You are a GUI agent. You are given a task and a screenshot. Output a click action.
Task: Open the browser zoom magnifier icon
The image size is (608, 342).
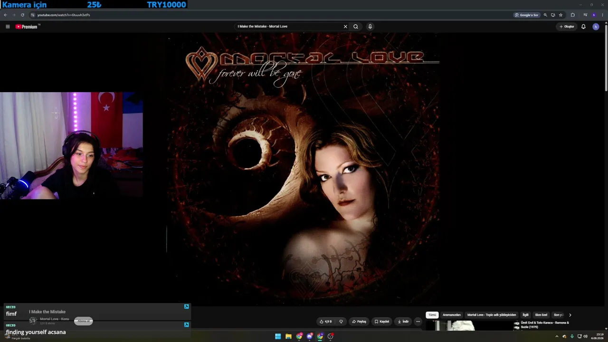(545, 15)
